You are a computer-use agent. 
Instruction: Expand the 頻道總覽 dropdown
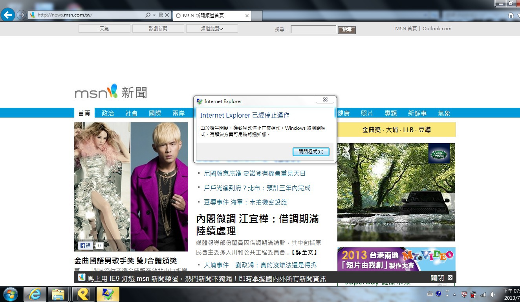(x=212, y=29)
